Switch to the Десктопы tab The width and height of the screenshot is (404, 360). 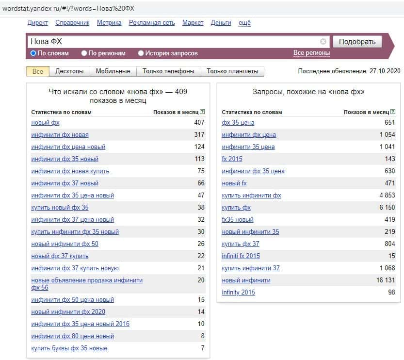tap(69, 71)
